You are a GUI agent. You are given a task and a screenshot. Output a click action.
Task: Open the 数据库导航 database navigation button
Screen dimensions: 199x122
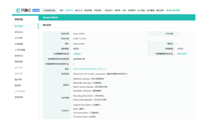50,10
